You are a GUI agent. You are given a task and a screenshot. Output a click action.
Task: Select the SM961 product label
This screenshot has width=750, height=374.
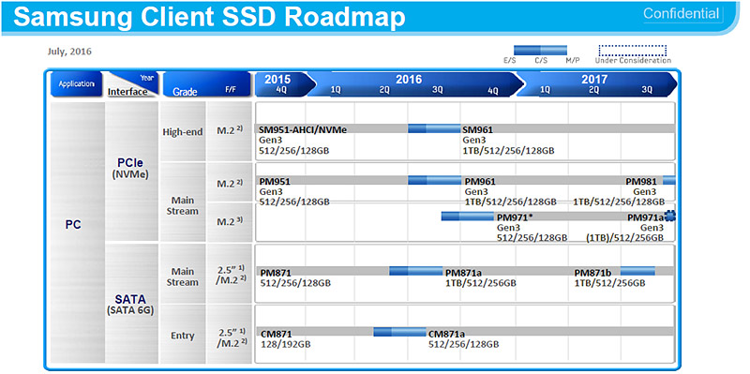point(477,129)
